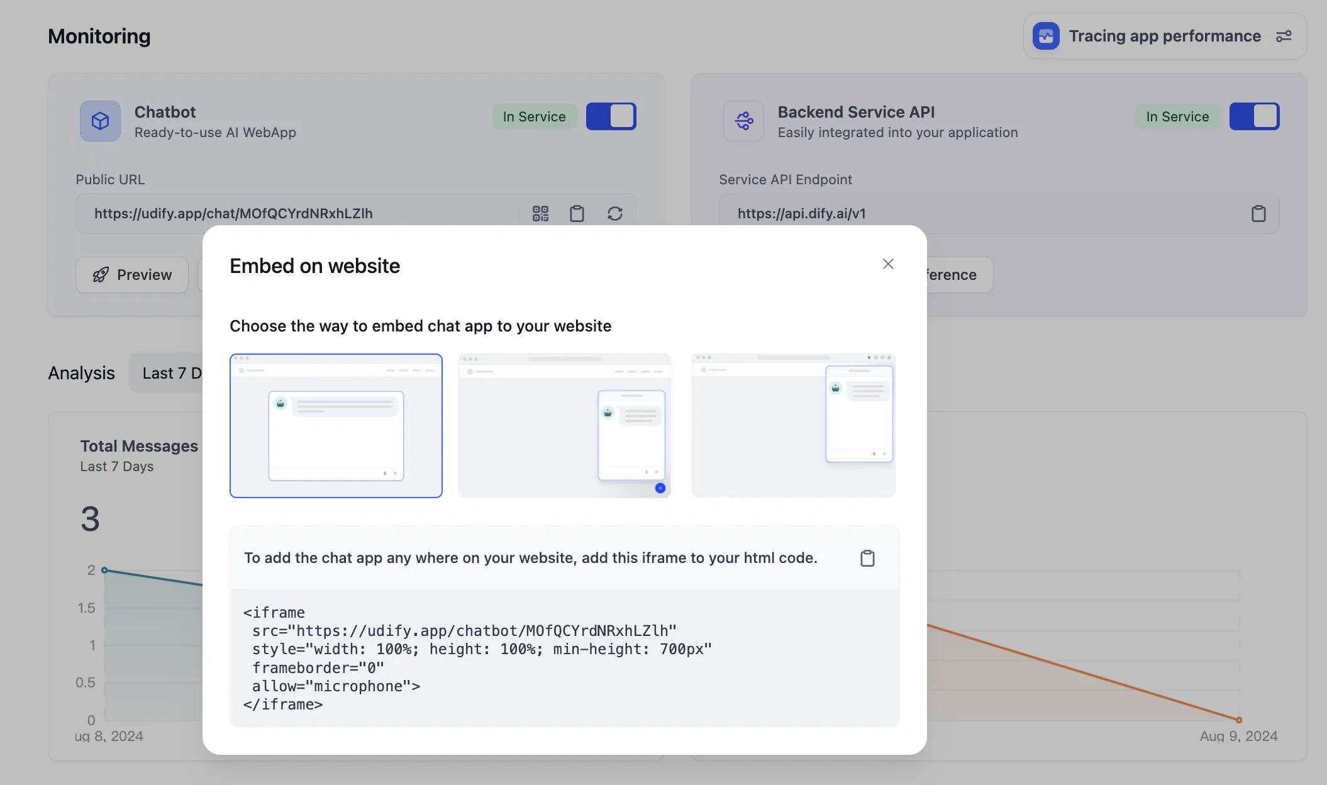Copy the iframe embed code

pyautogui.click(x=867, y=558)
